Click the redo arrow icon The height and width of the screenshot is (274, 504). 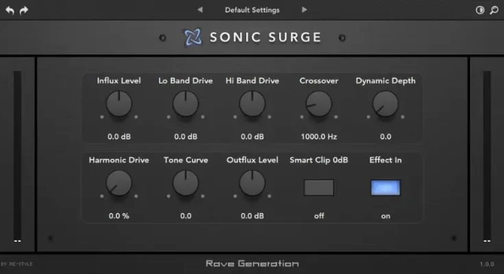[x=24, y=10]
